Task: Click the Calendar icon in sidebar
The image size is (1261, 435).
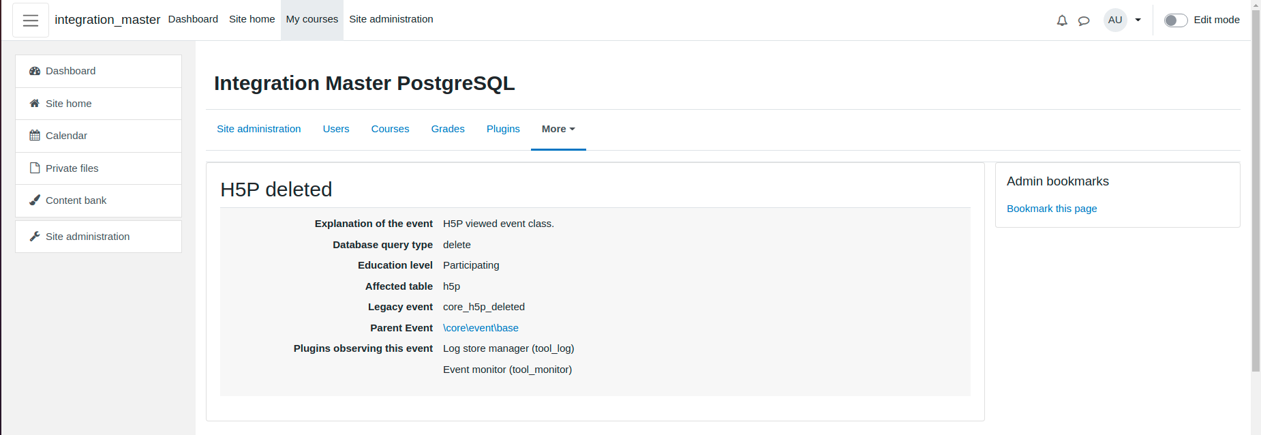Action: tap(35, 136)
